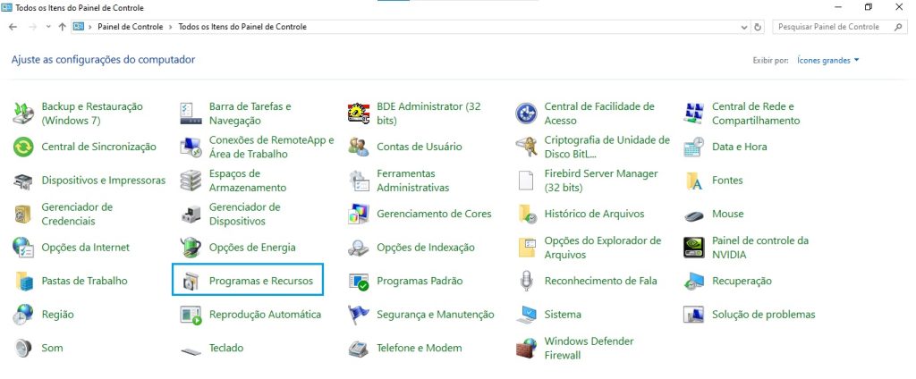
Task: Open the Sistema link
Action: pos(563,315)
